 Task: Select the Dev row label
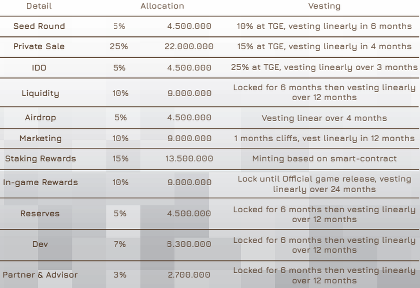[40, 244]
